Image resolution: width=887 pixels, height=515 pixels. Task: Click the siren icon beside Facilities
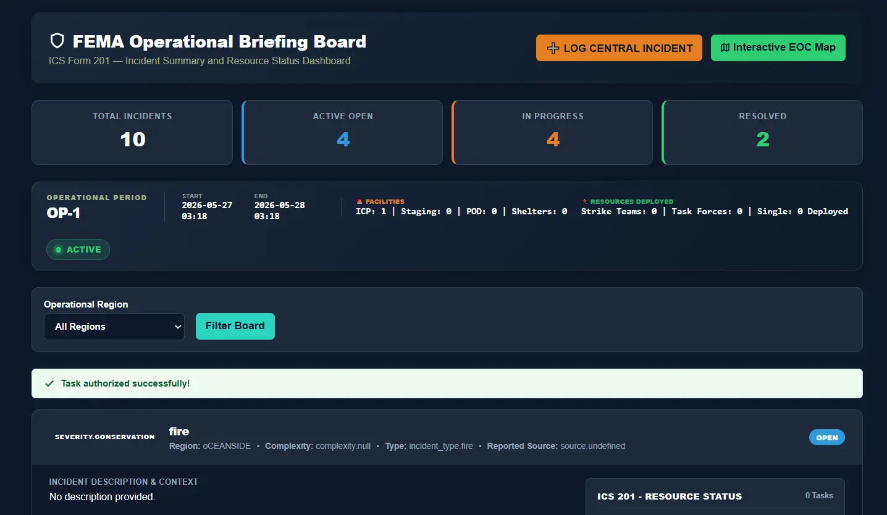pos(359,201)
